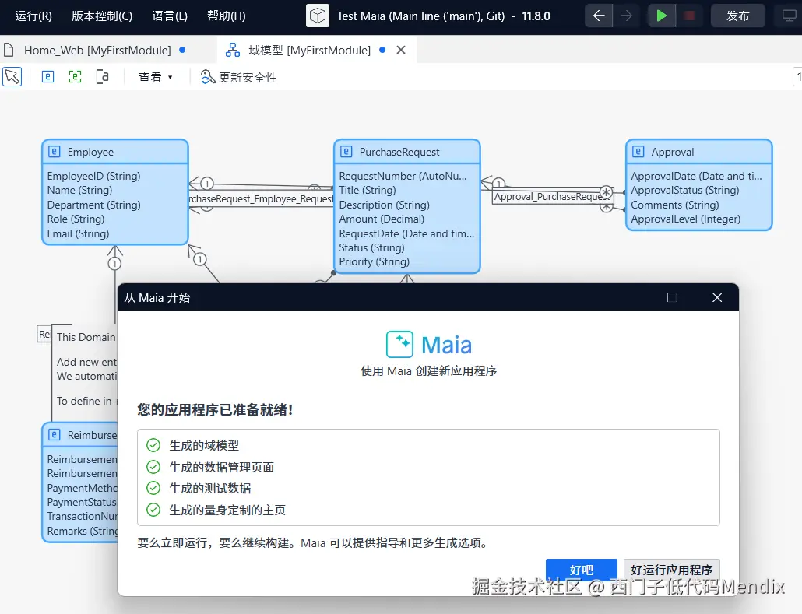The height and width of the screenshot is (614, 802).
Task: Maximize the 从 Maia 开始 dialog
Action: point(671,297)
